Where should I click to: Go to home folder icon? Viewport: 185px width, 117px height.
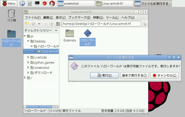(x=58, y=24)
